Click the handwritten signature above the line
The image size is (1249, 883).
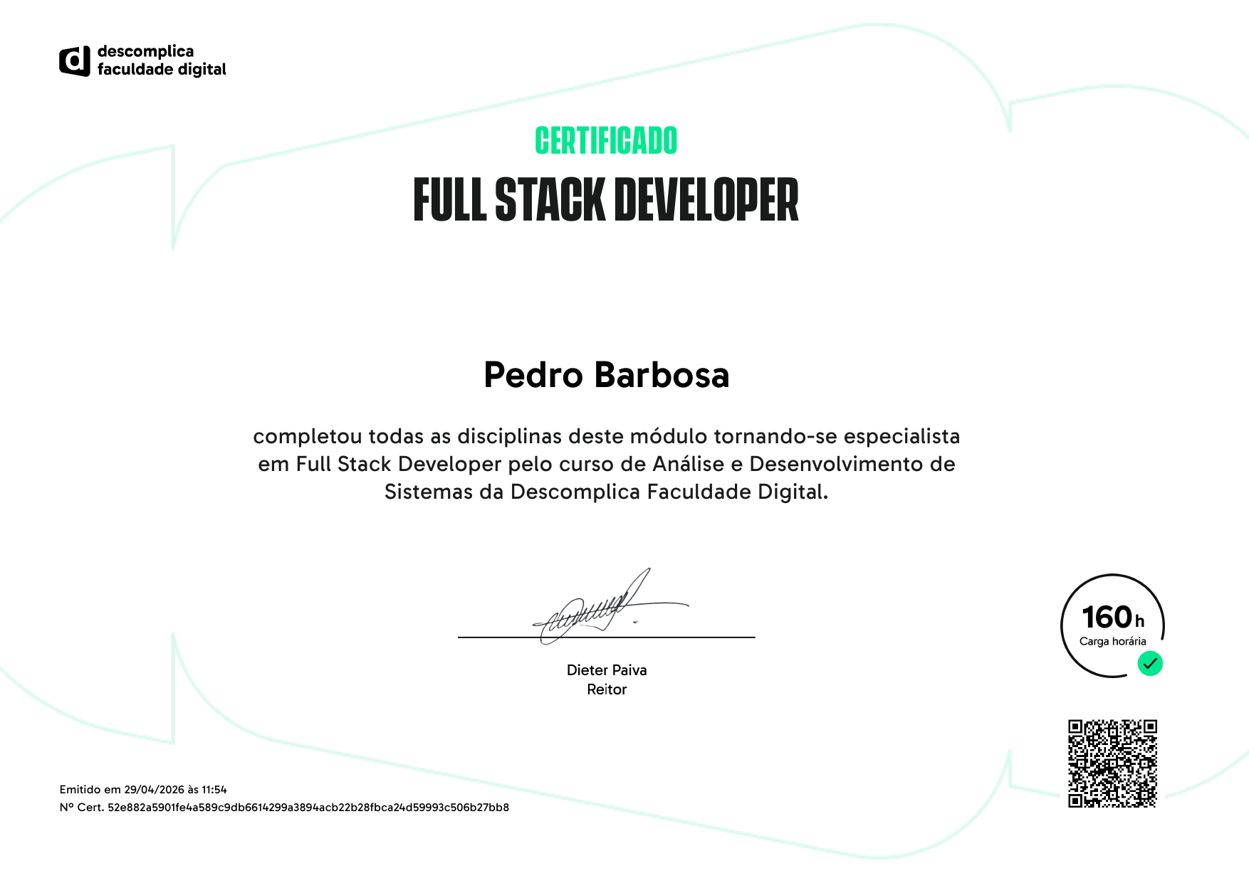tap(610, 606)
